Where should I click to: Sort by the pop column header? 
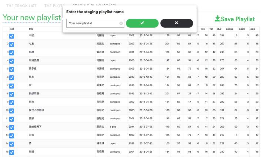coord(253,29)
